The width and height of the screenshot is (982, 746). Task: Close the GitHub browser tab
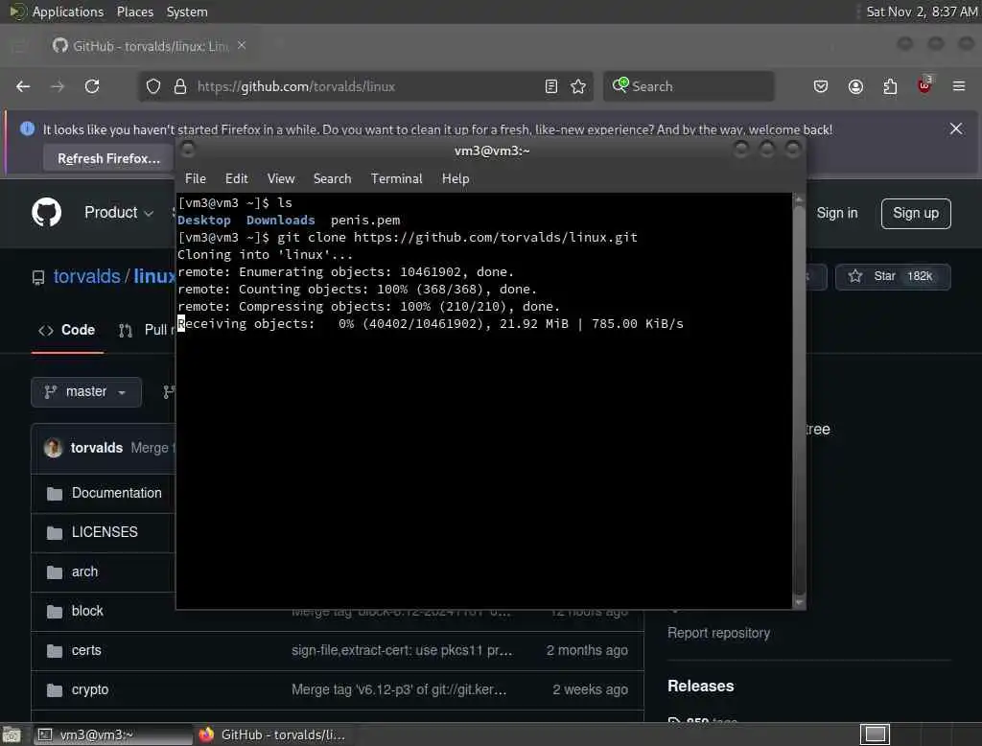click(242, 45)
